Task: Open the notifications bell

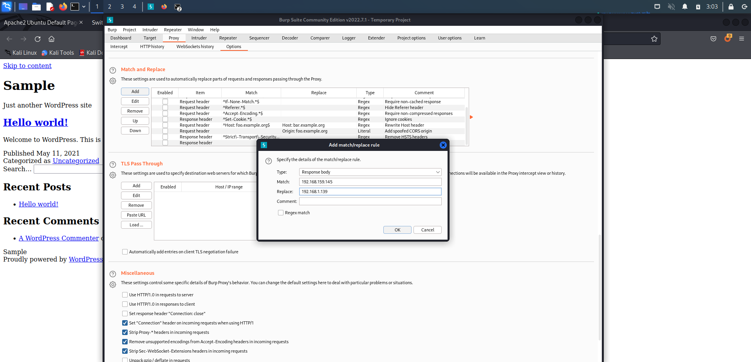Action: (x=685, y=7)
